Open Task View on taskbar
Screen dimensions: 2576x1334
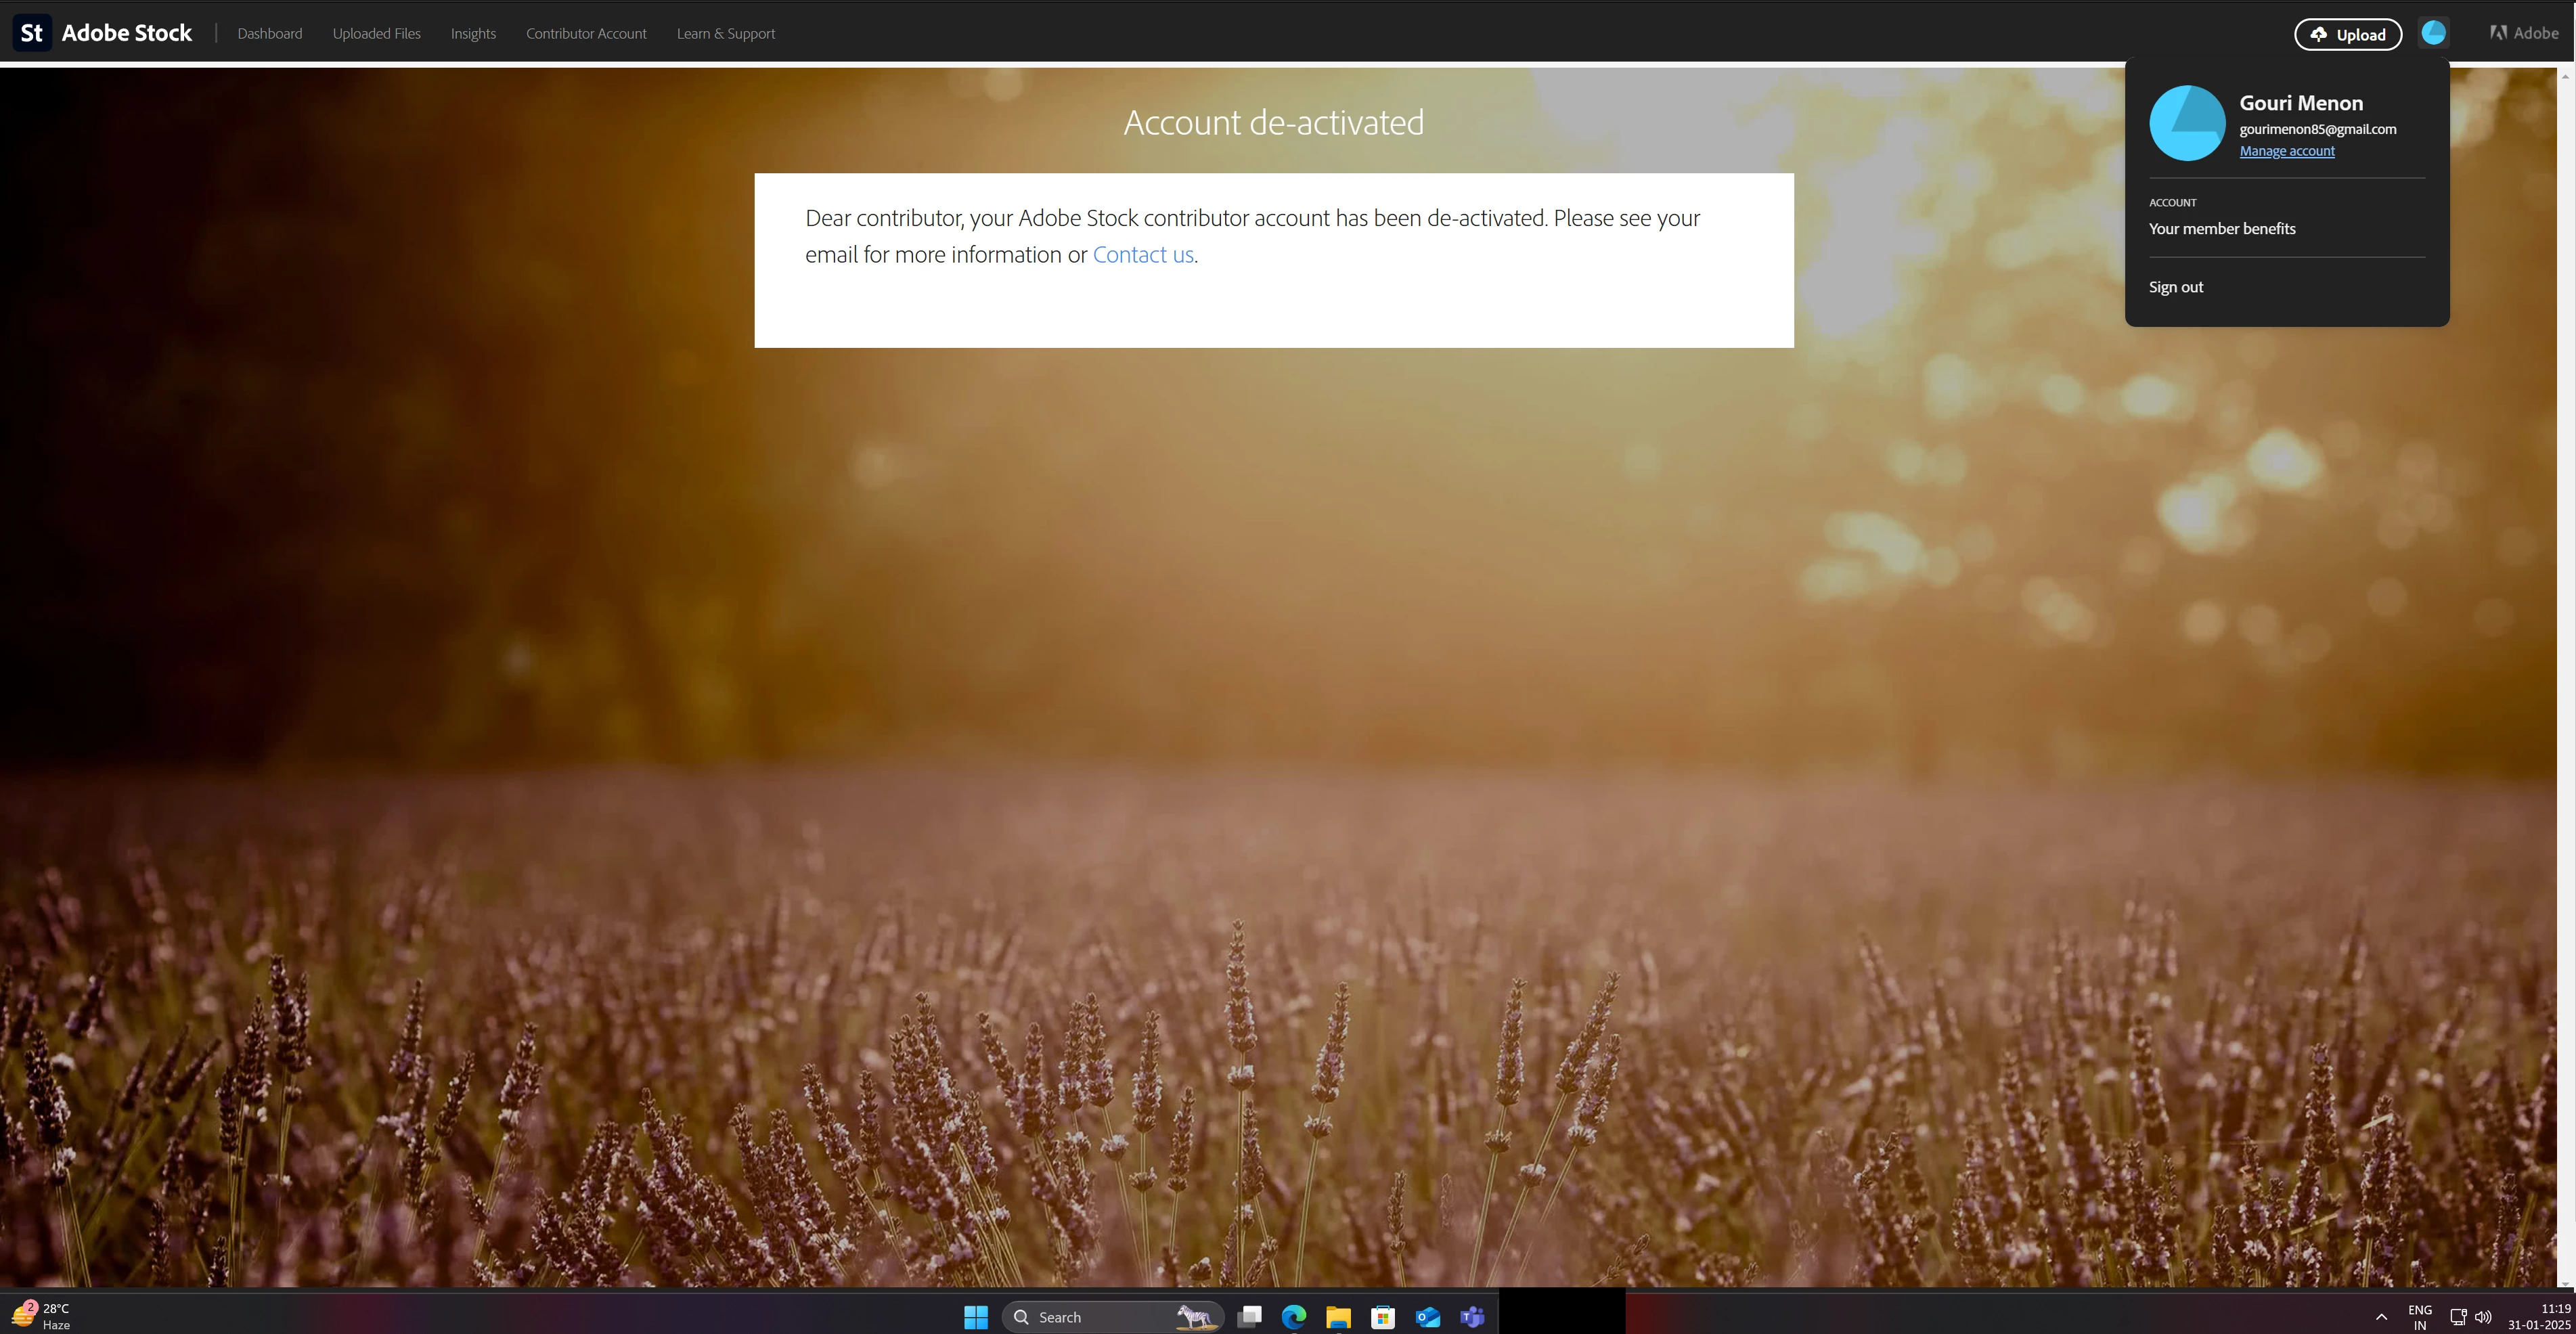1249,1317
